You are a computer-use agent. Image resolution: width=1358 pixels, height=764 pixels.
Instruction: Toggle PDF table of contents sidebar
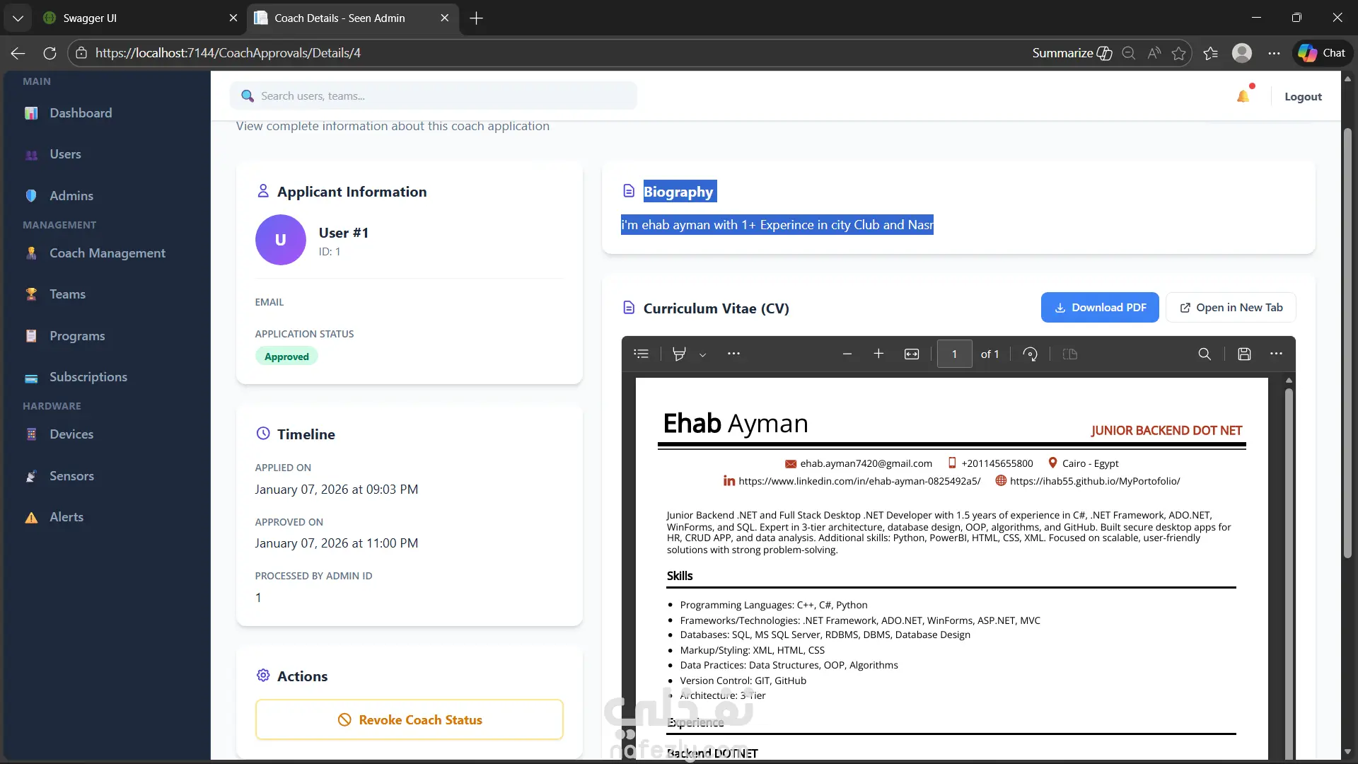tap(641, 354)
